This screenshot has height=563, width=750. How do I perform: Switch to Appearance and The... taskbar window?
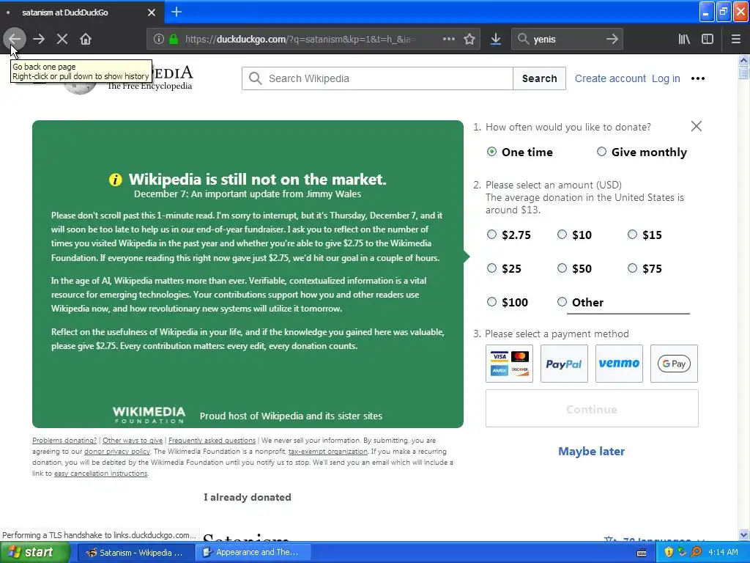(253, 553)
